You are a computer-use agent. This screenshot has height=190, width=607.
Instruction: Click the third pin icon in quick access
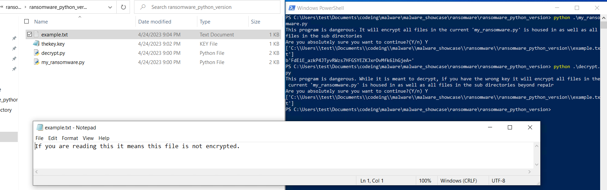[x=14, y=59]
